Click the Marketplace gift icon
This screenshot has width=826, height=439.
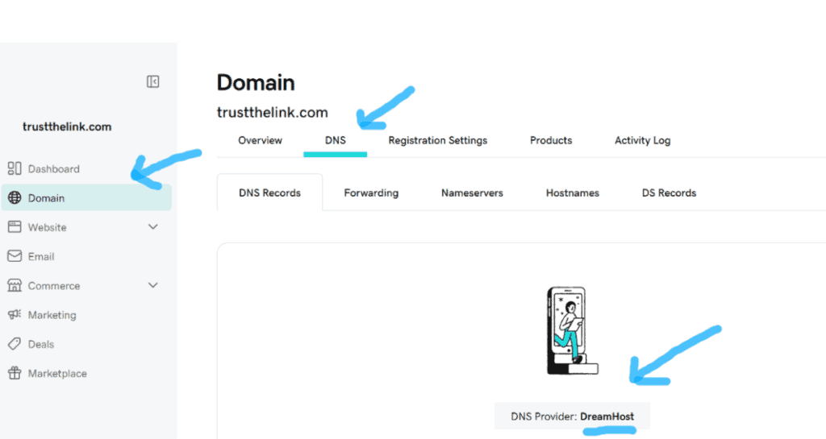coord(15,373)
